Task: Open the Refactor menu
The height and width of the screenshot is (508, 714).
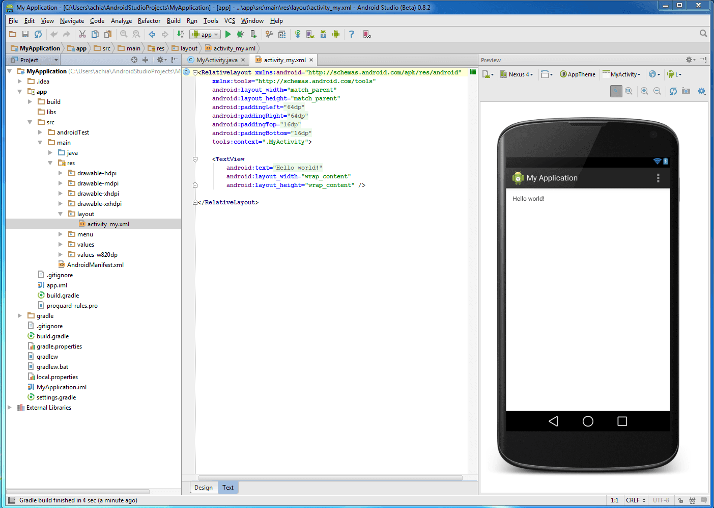Action: 149,21
